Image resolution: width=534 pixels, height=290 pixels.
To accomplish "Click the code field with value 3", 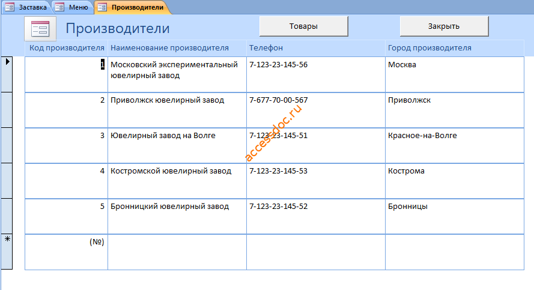I will (x=67, y=145).
